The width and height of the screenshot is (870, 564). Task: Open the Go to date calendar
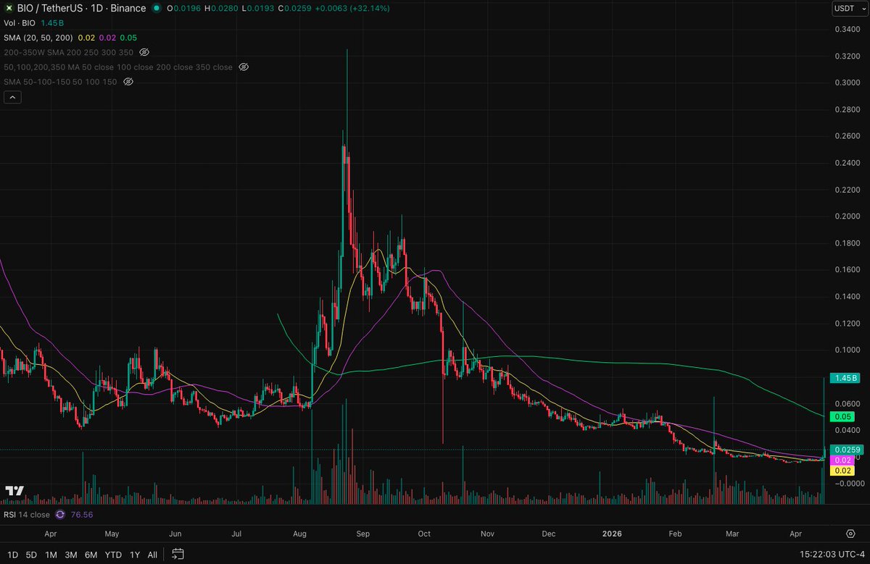(x=178, y=555)
